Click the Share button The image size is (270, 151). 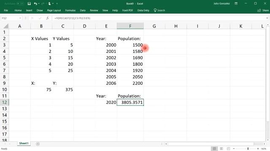(263, 10)
